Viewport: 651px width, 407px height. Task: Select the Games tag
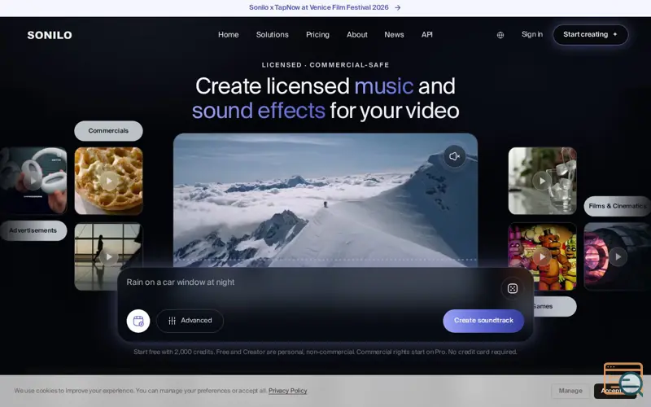click(554, 307)
